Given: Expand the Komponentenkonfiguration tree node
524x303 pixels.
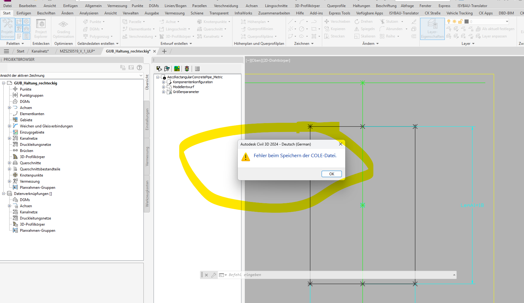Looking at the screenshot, I should coord(164,82).
